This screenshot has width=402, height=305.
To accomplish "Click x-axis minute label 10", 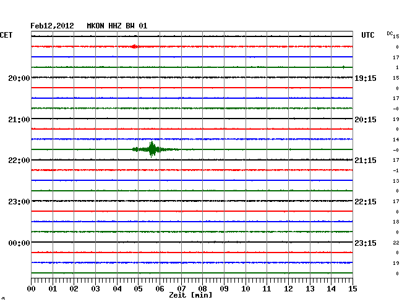I will (x=246, y=289).
